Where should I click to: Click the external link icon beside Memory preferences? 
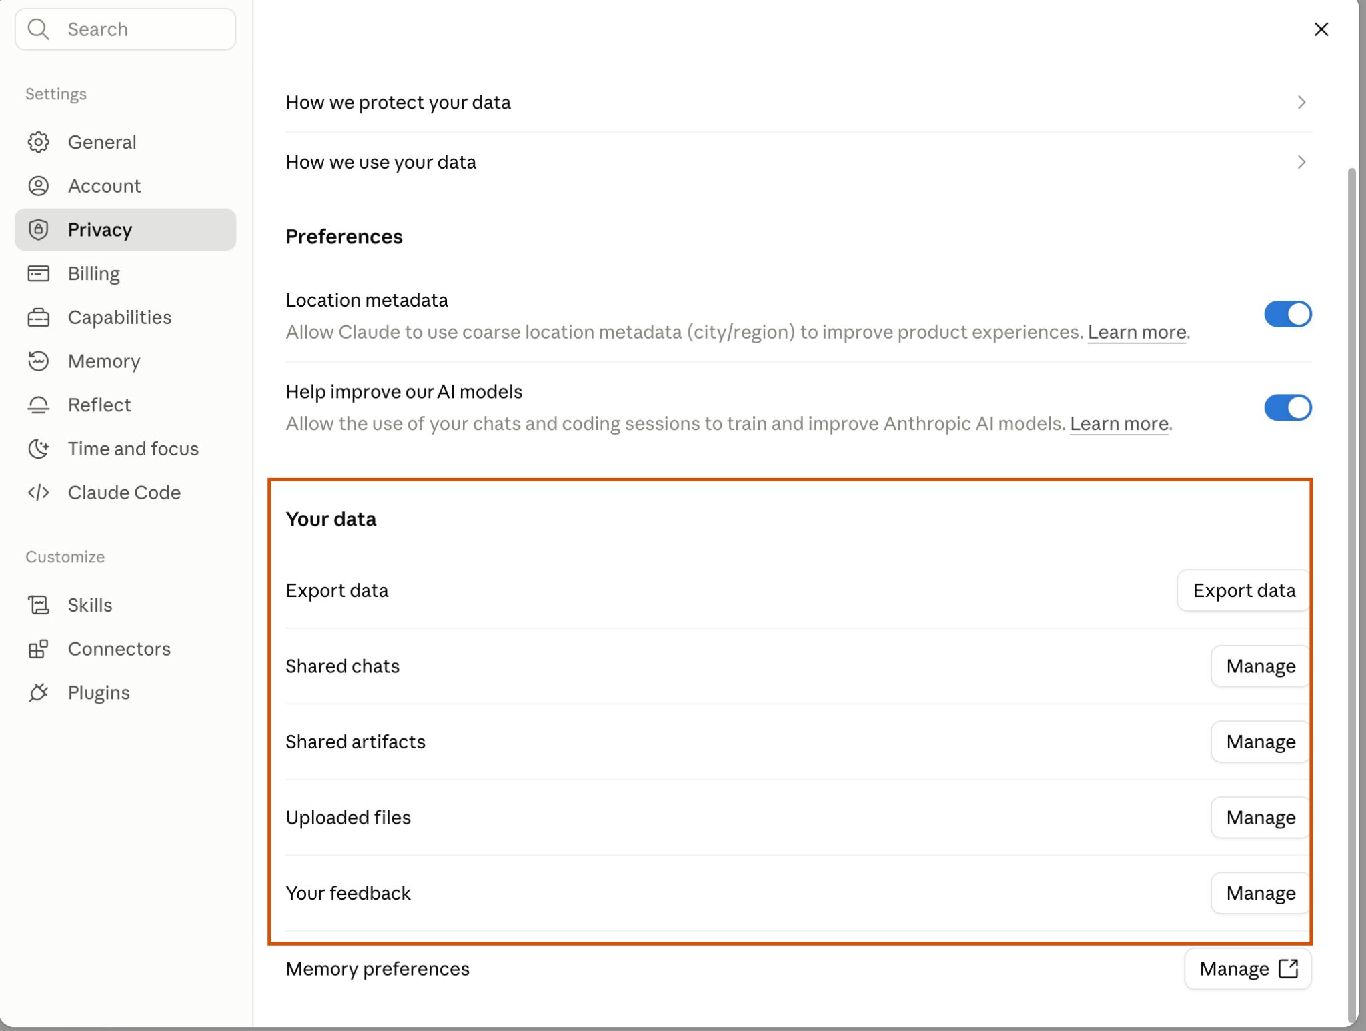(1289, 968)
